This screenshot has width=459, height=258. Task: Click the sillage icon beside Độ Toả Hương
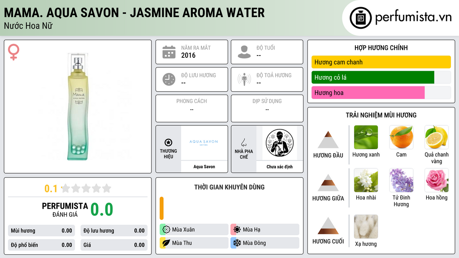pyautogui.click(x=244, y=79)
